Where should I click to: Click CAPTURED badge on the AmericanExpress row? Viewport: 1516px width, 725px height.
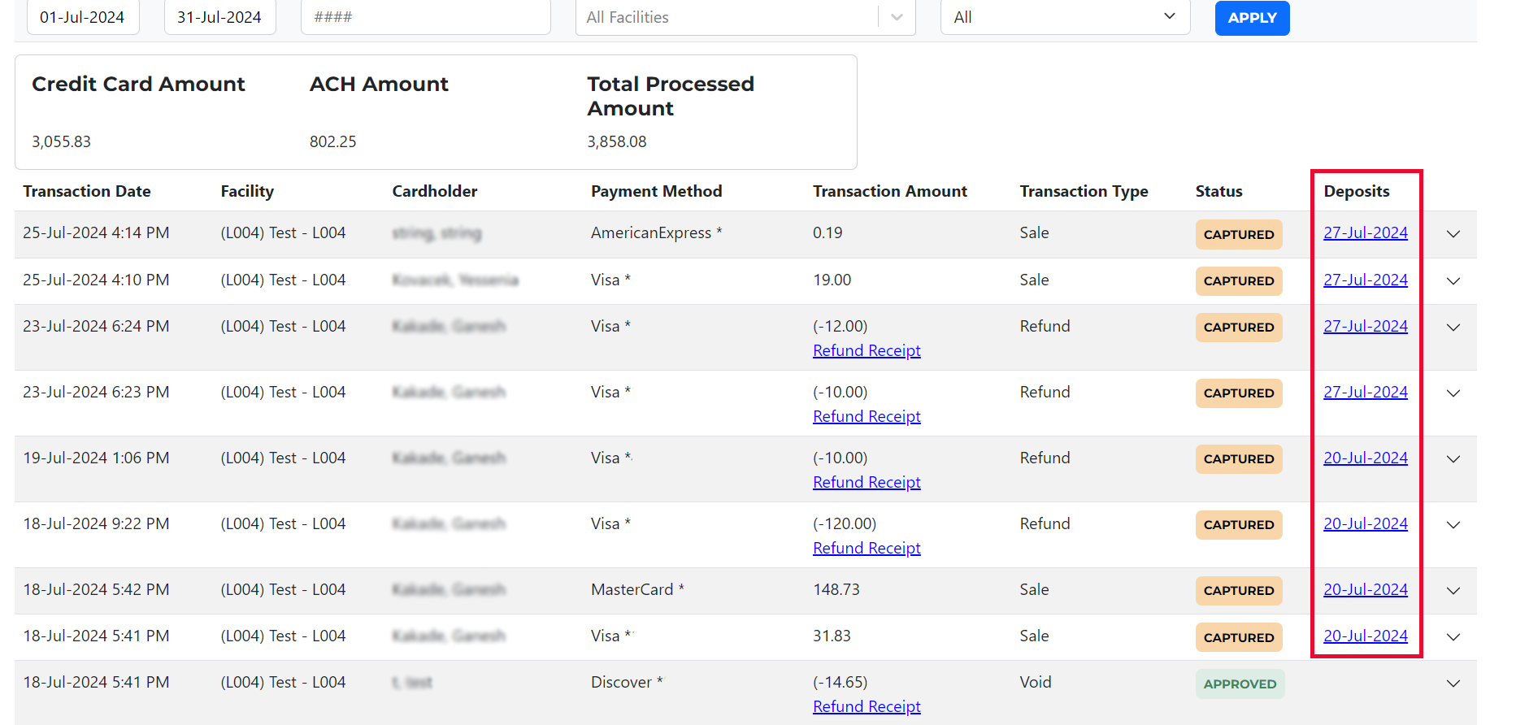coord(1239,235)
